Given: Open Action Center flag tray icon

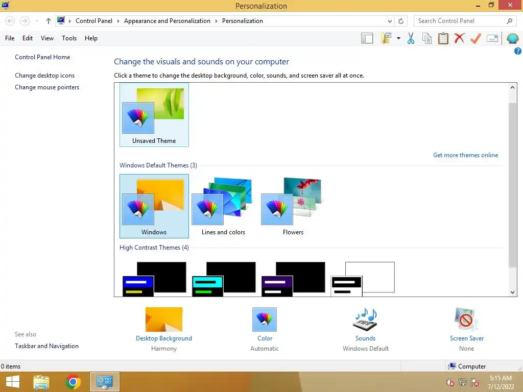Looking at the screenshot, I should pos(475,382).
